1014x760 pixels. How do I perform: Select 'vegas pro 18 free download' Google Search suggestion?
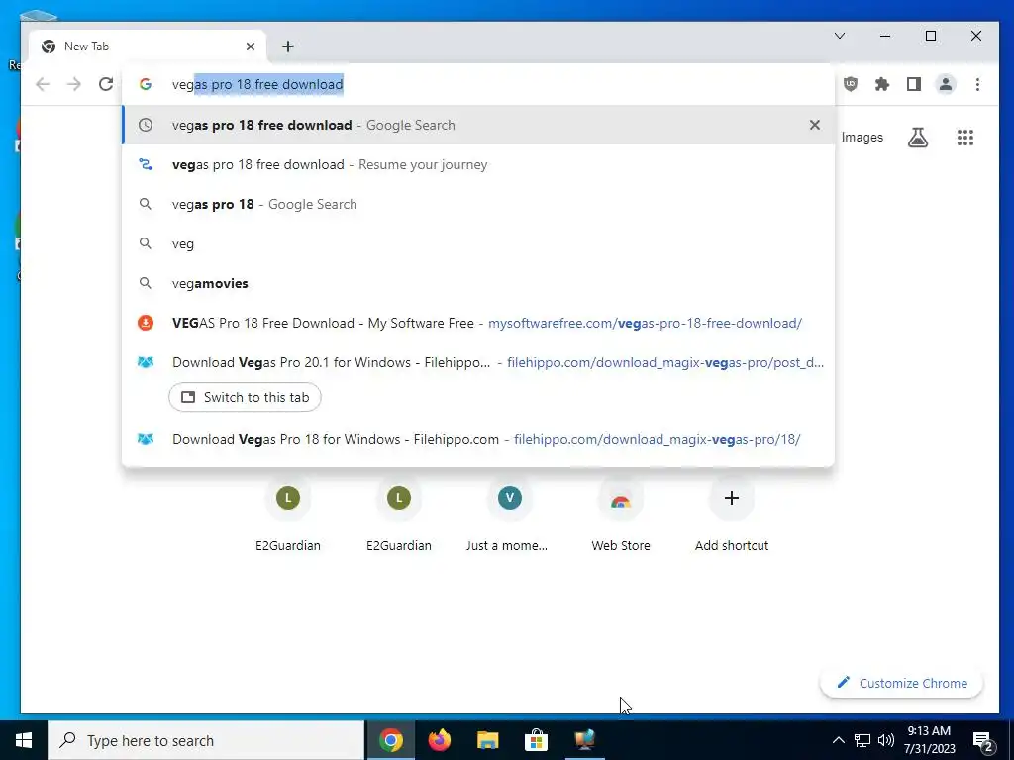pyautogui.click(x=478, y=125)
